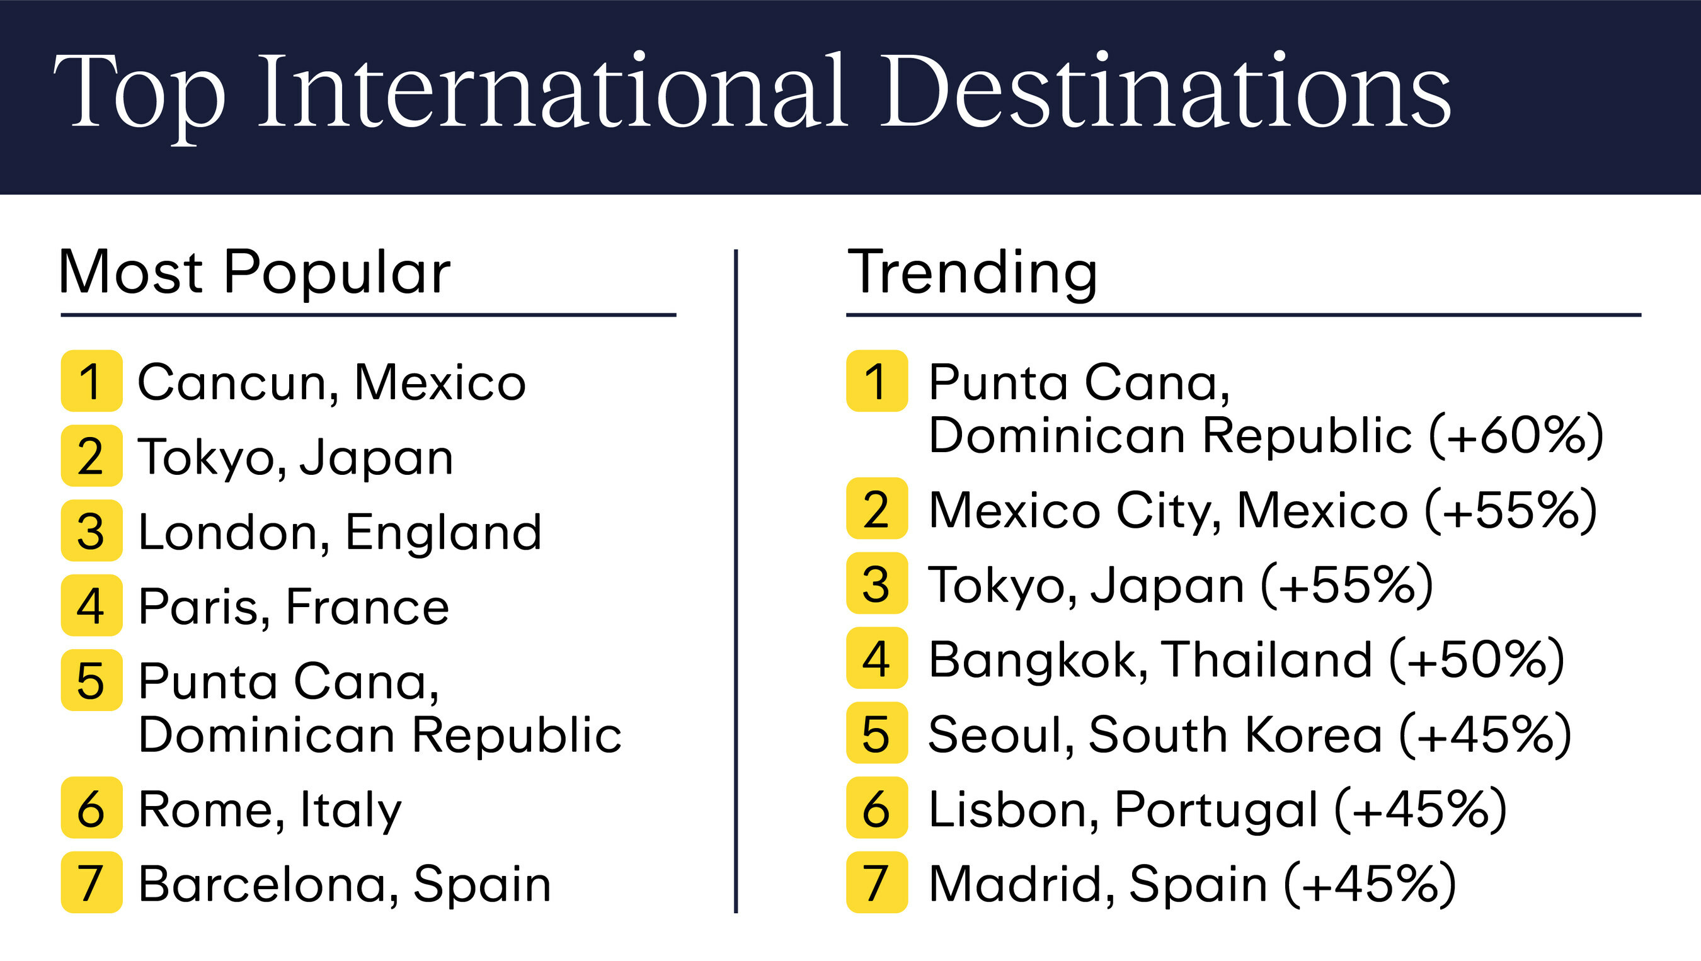Click the yellow 1 badge beside Cancun, Mexico
Screen dimensions: 1701x961
[91, 381]
